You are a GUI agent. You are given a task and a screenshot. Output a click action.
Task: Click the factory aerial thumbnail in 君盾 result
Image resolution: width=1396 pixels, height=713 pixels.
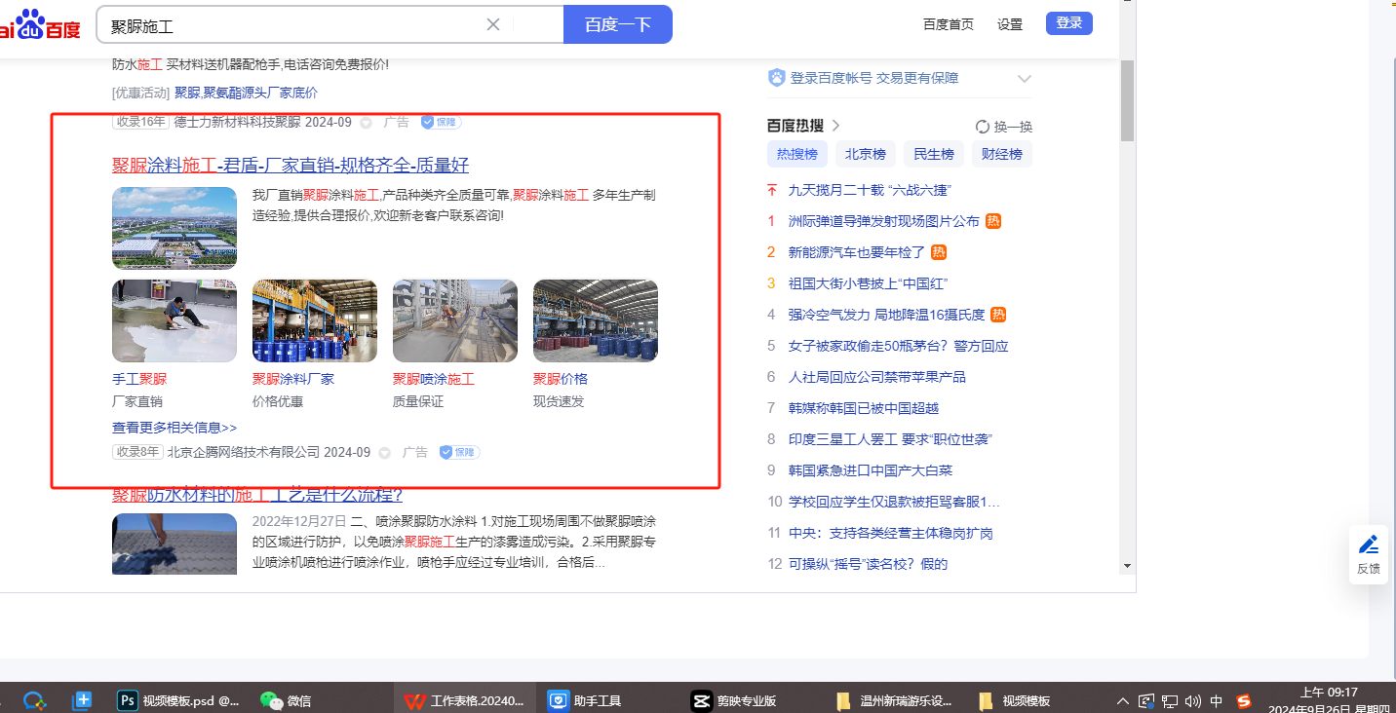pos(174,228)
